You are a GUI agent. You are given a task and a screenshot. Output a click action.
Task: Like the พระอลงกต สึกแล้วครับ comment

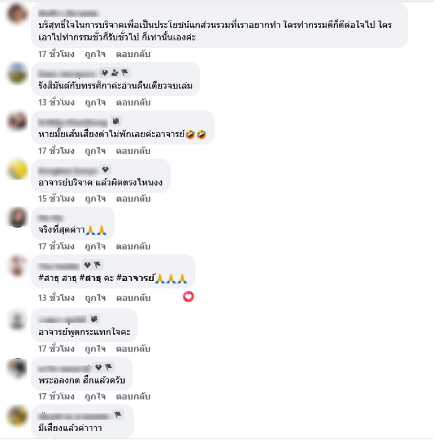coord(95,397)
